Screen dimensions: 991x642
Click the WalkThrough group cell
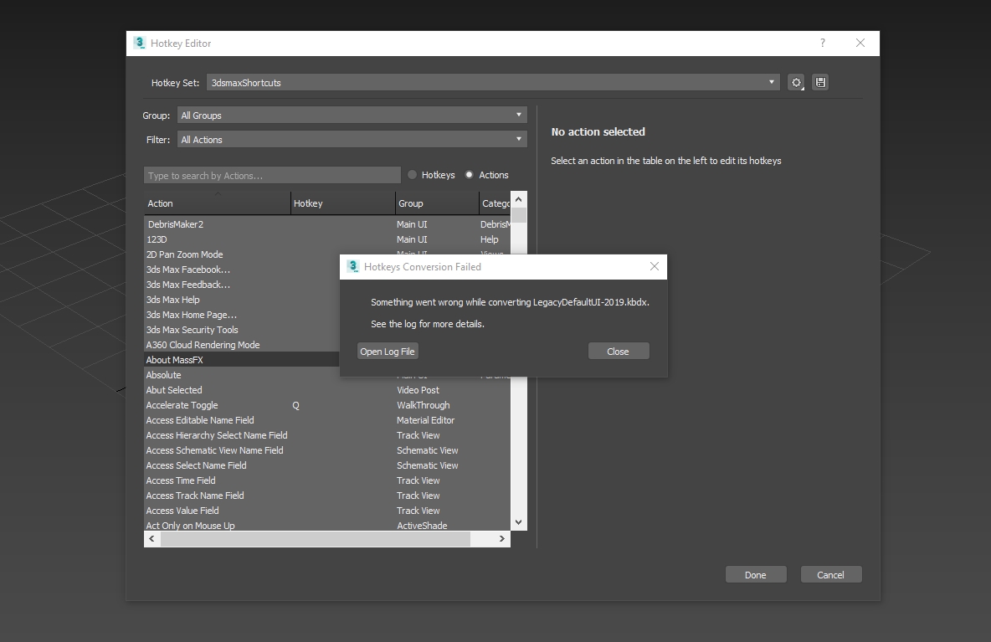[424, 406]
